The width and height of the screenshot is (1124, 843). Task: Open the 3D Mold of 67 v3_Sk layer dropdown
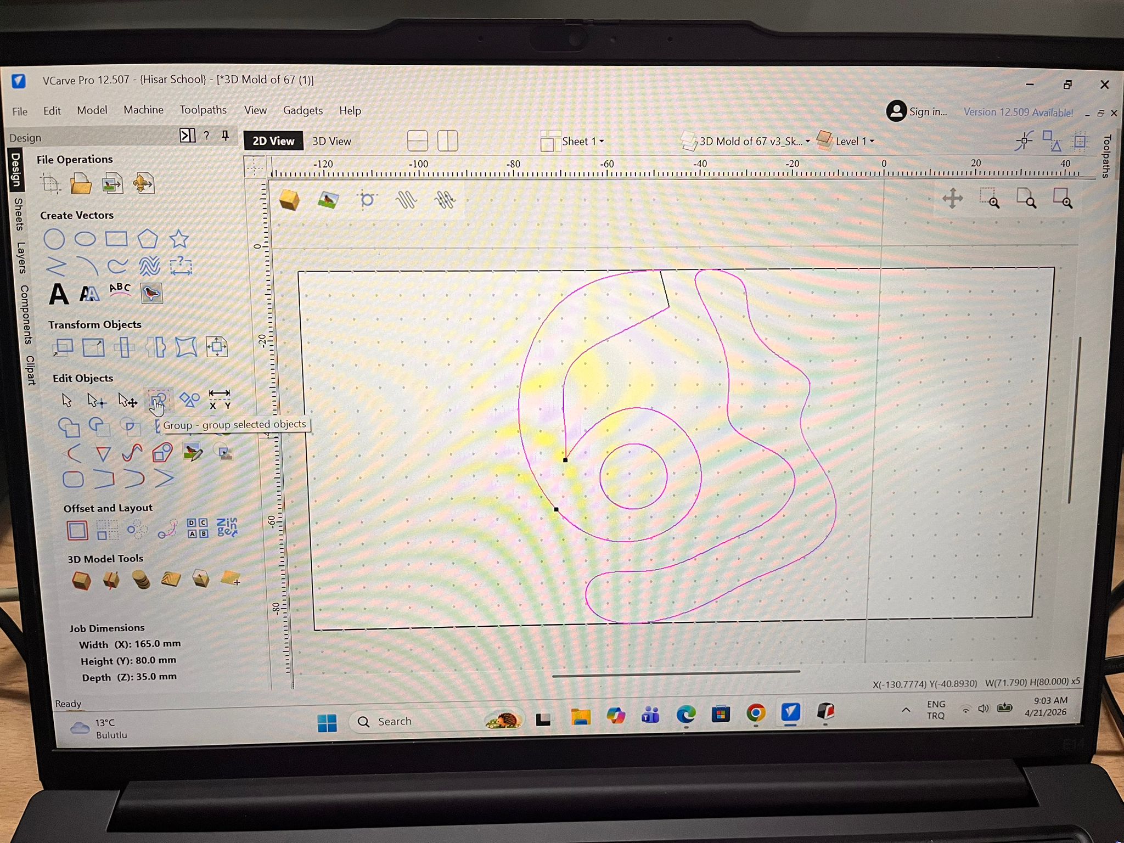(x=746, y=142)
